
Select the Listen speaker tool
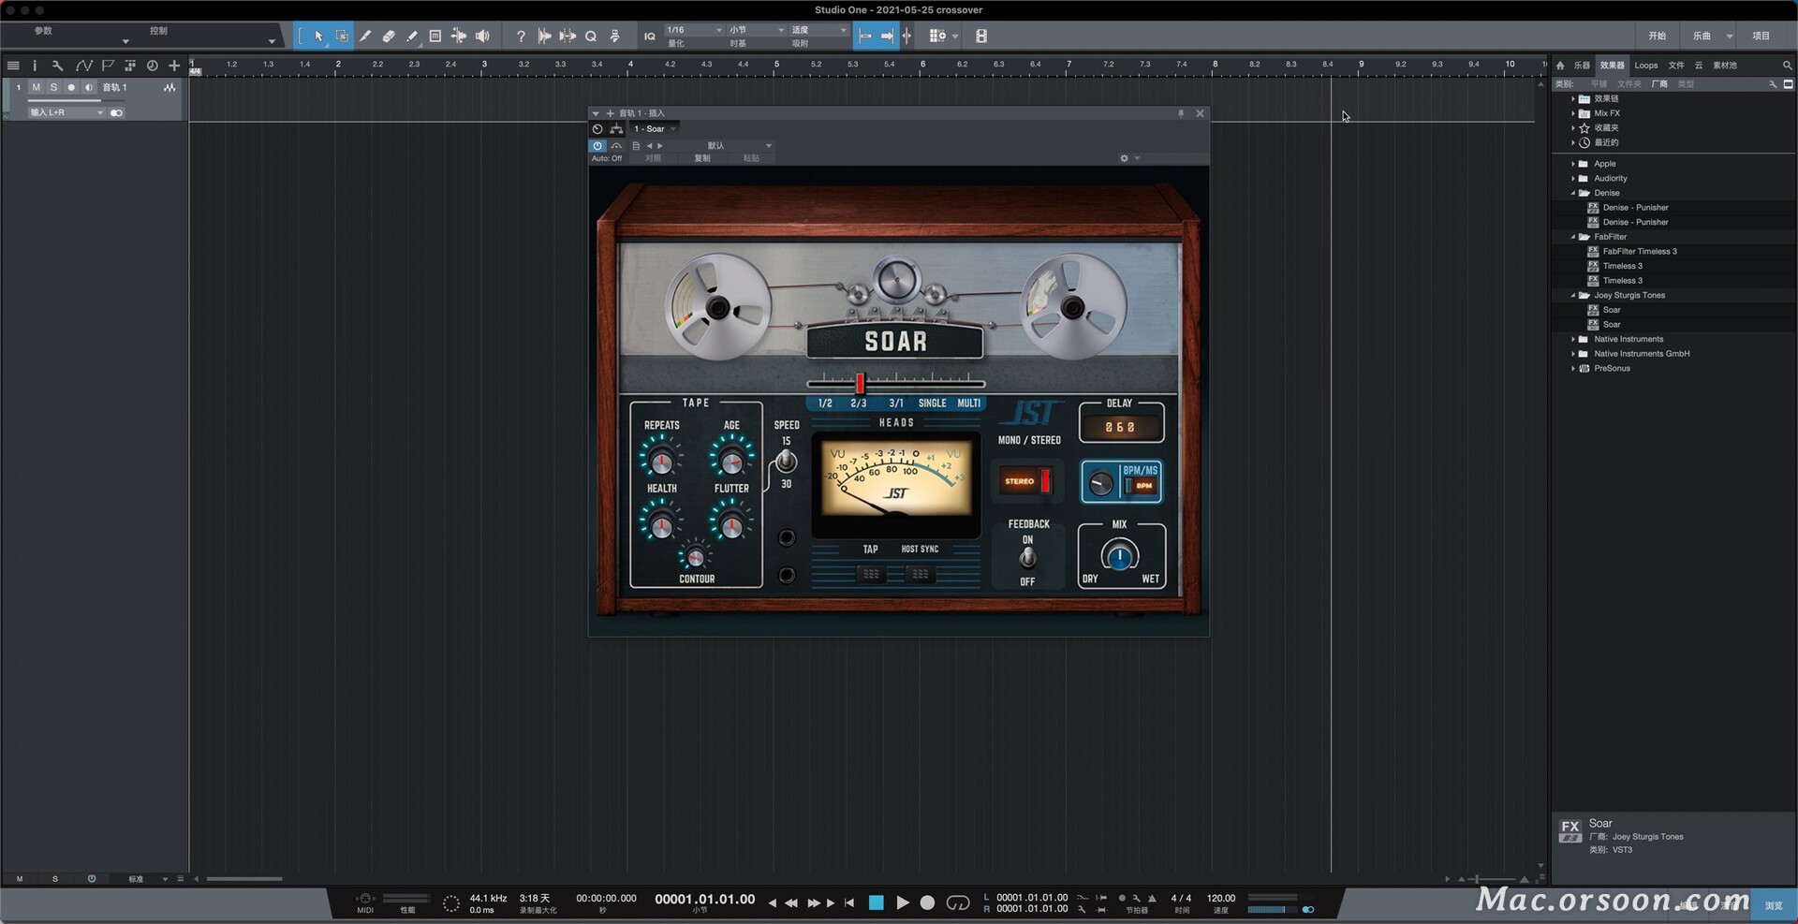coord(482,37)
